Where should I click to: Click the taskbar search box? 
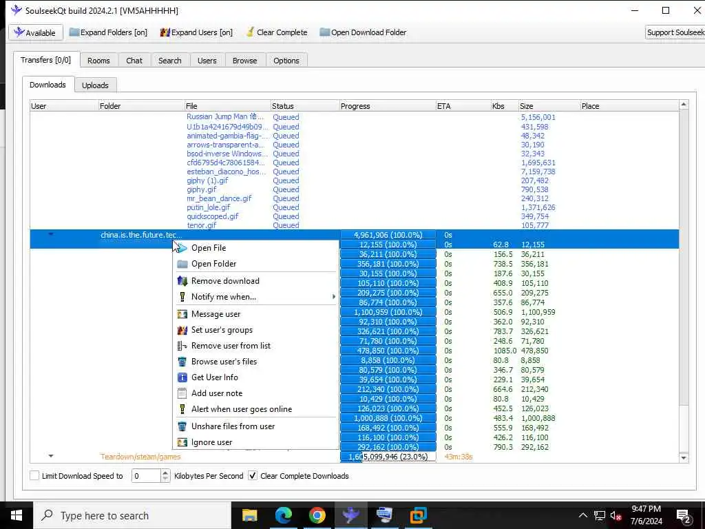click(x=132, y=515)
